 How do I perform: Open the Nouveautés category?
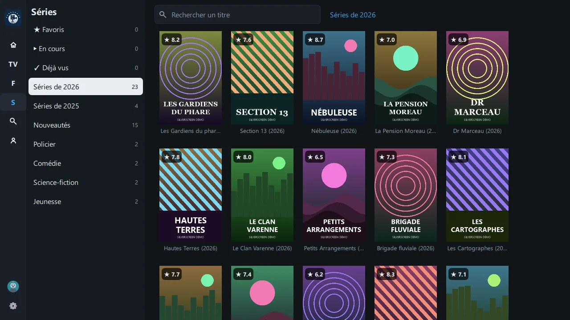[x=85, y=125]
